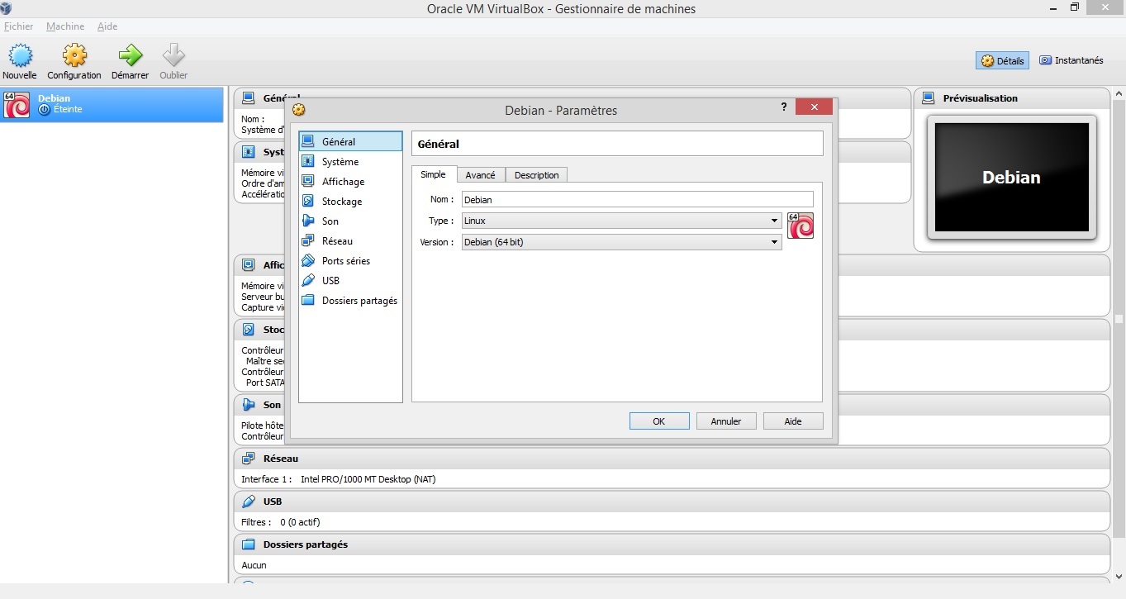The height and width of the screenshot is (599, 1126).
Task: Switch to the Simple tab
Action: click(434, 174)
